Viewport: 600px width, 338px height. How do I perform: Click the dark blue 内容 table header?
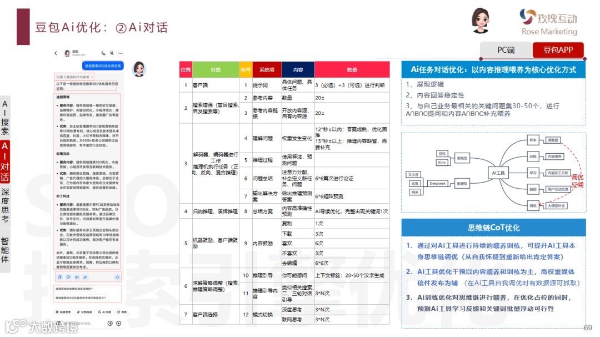[x=298, y=69]
